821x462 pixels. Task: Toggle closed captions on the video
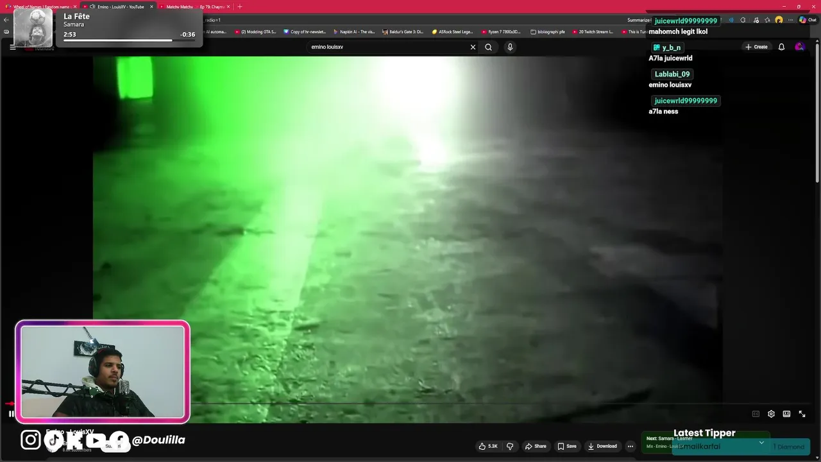[x=756, y=414]
